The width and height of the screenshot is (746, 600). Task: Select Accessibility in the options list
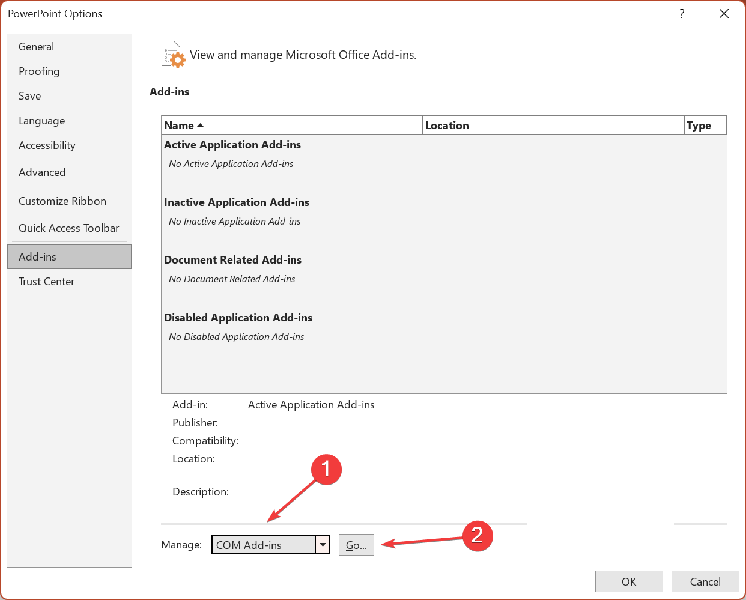(x=69, y=145)
